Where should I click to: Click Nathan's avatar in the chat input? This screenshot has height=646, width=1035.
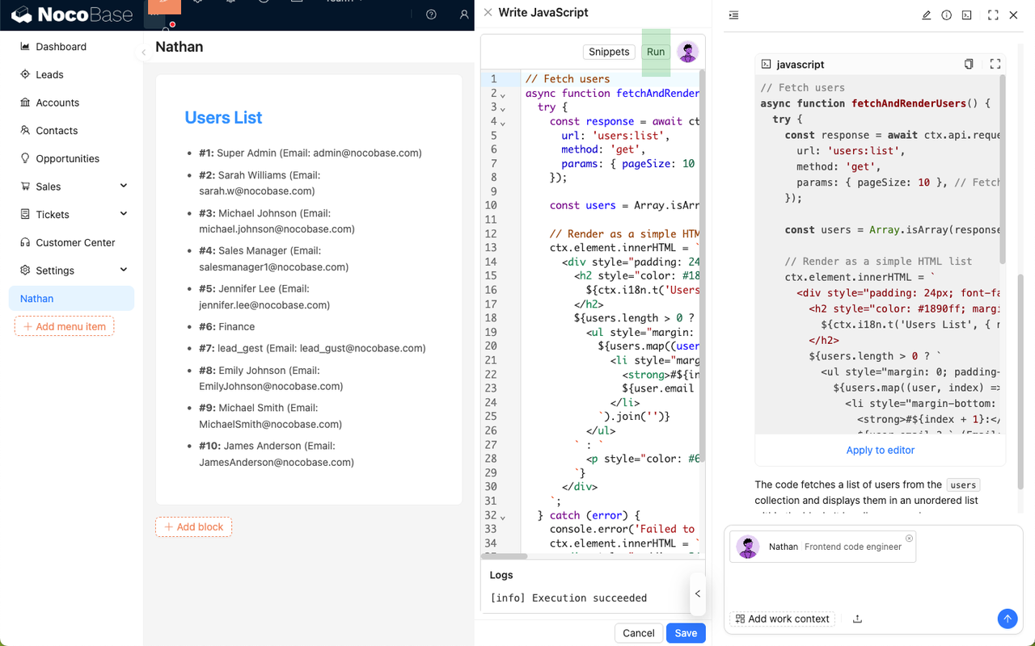[x=748, y=547]
